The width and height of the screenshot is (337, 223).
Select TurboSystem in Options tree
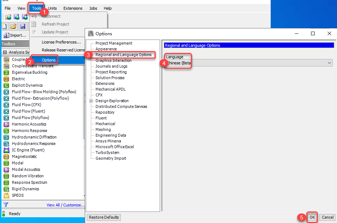(x=107, y=153)
